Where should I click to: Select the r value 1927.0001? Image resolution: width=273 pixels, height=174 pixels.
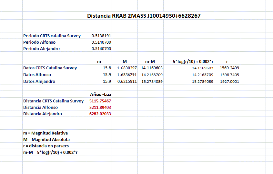pos(229,82)
